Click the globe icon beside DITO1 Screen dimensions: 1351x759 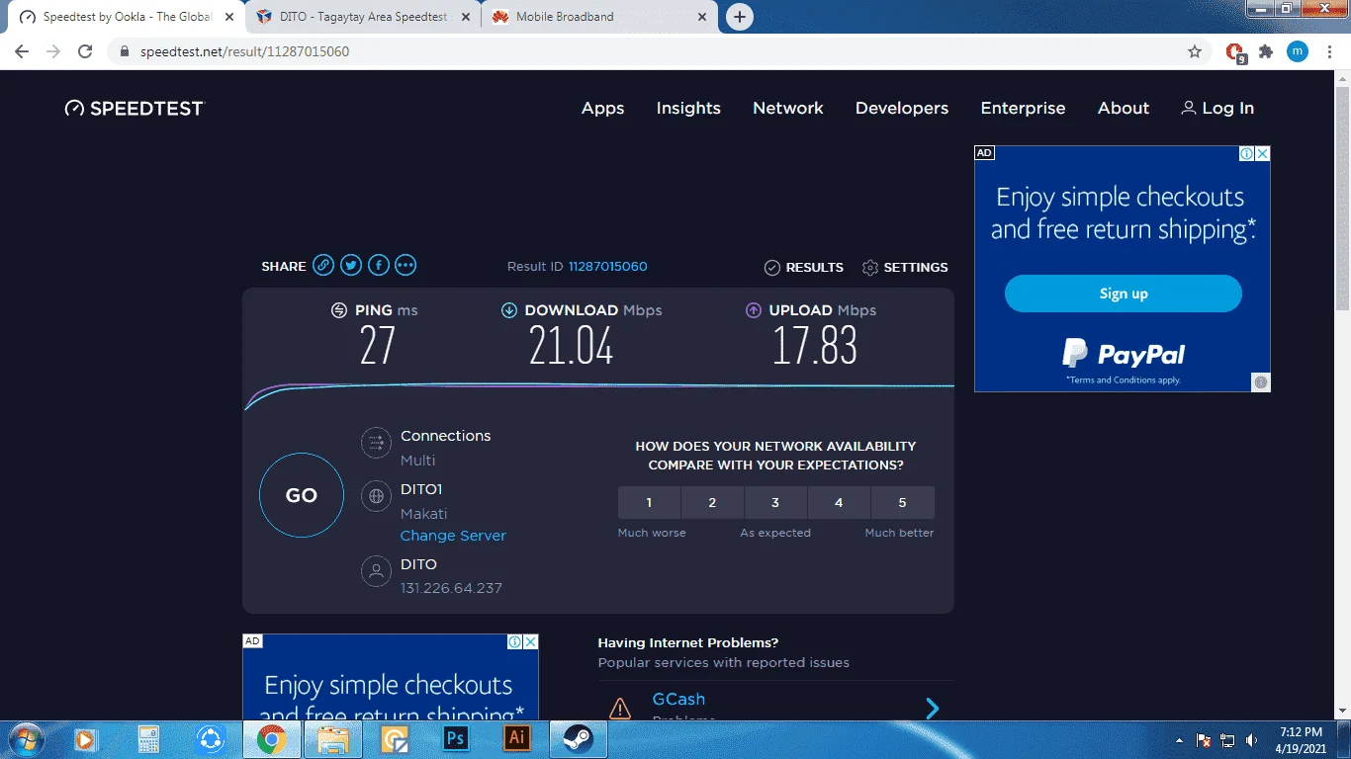(x=376, y=496)
